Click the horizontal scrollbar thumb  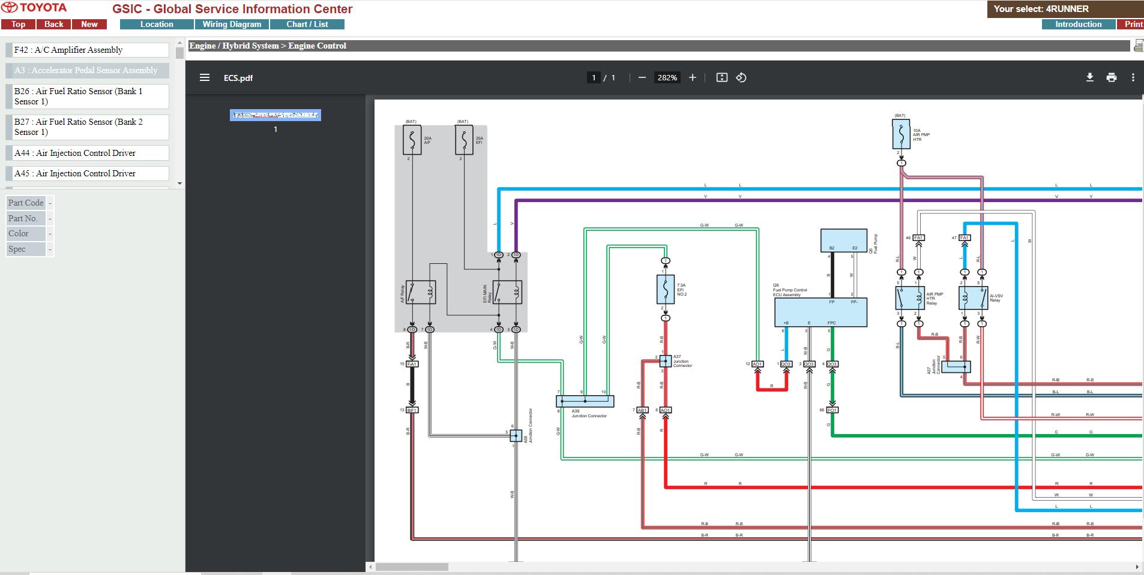pos(412,567)
